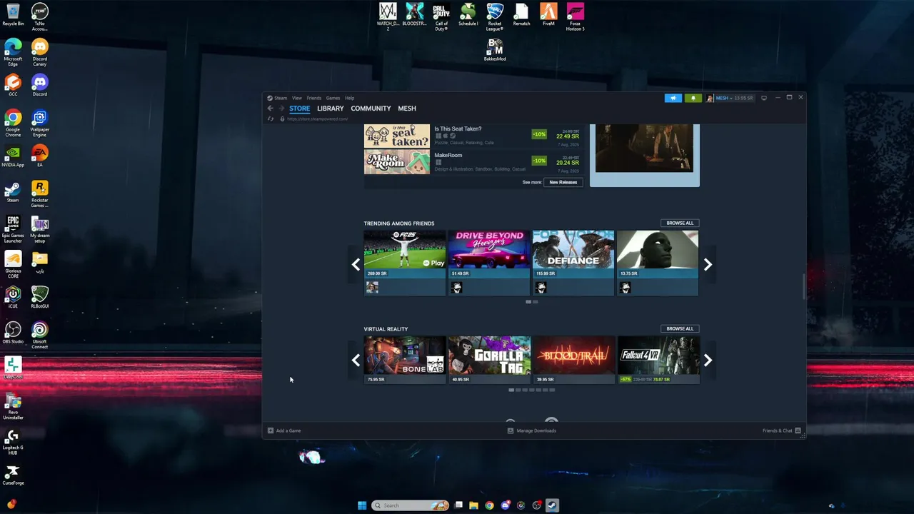The height and width of the screenshot is (514, 914).
Task: Open Ubisoft Connect desktop shortcut
Action: 40,336
